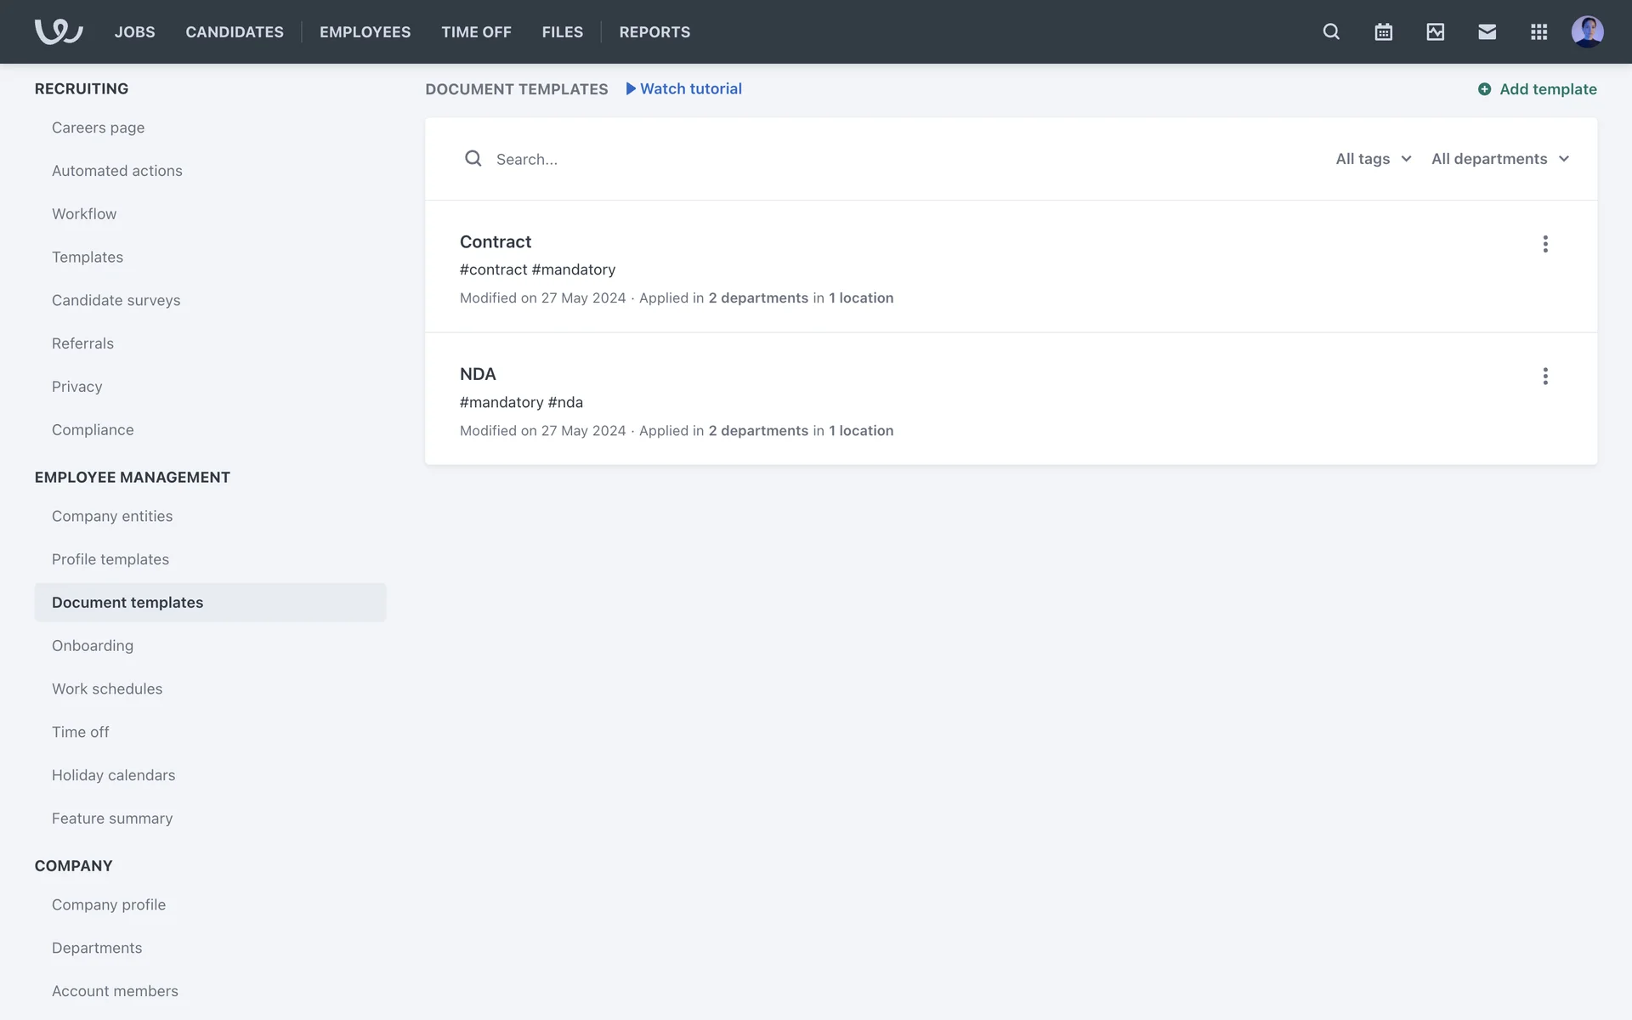Click the Watch tutorial play link
The width and height of the screenshot is (1632, 1020).
pos(683,89)
